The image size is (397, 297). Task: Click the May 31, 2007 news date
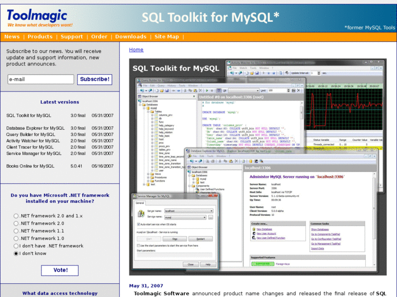146,286
